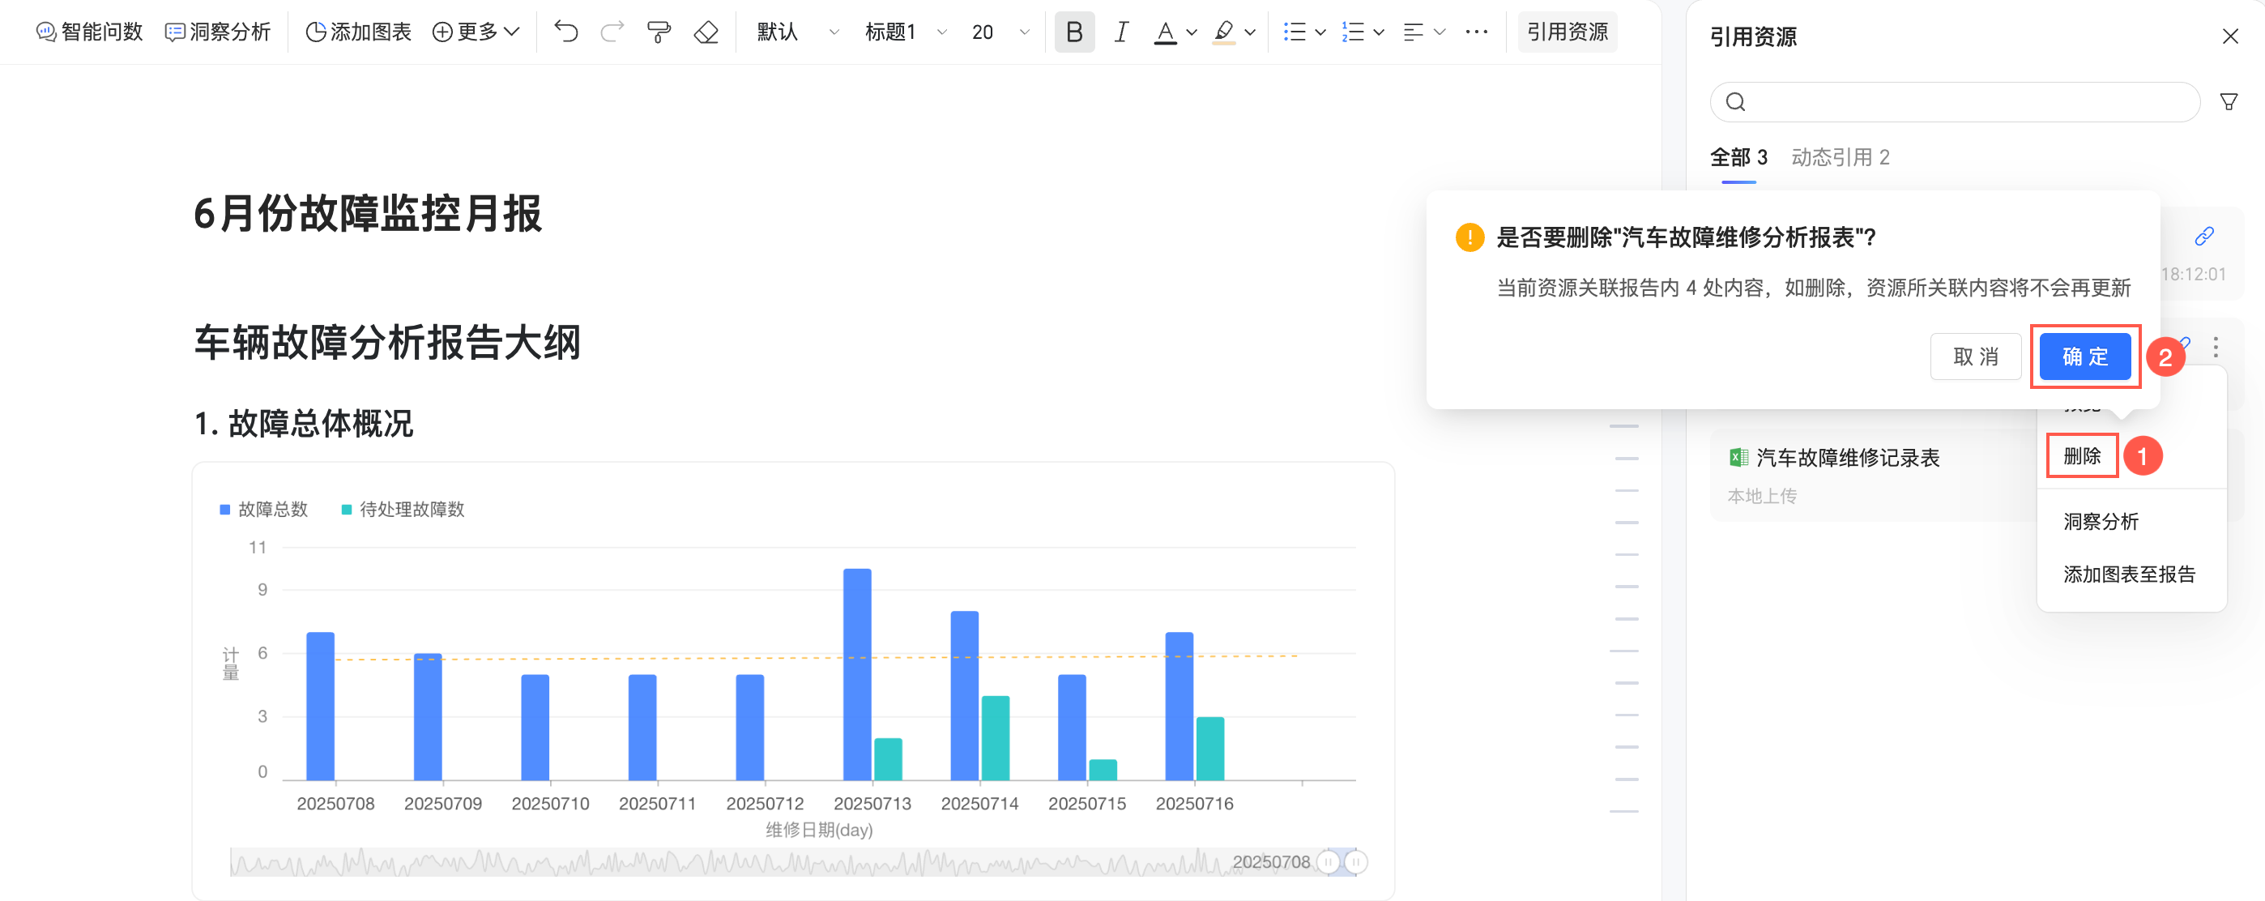
Task: Click the undo arrow icon
Action: [x=565, y=32]
